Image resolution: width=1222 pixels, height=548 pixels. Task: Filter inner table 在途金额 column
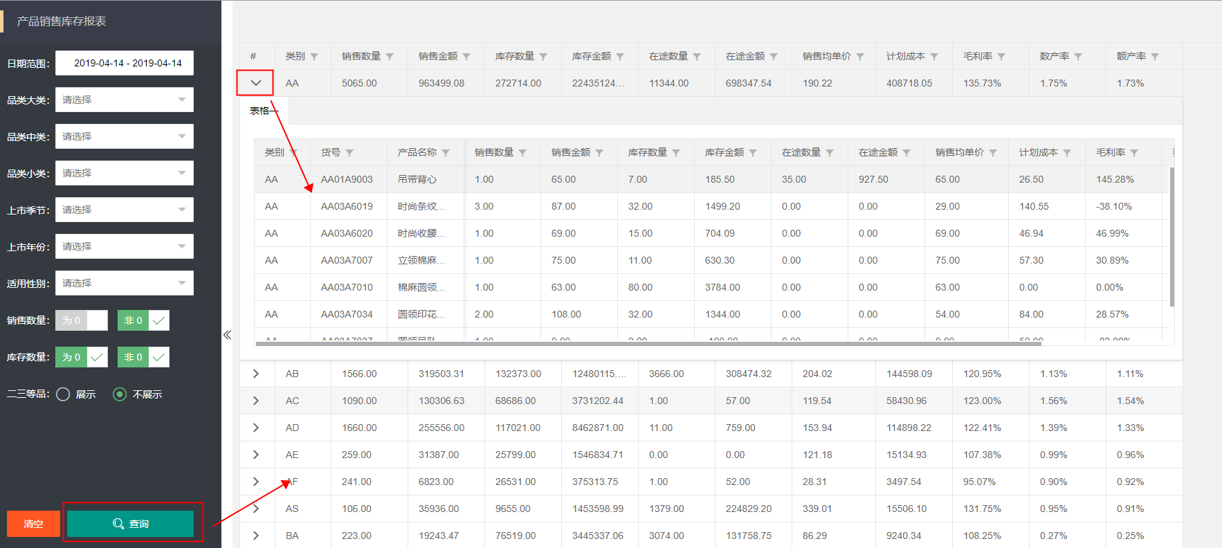tap(906, 153)
